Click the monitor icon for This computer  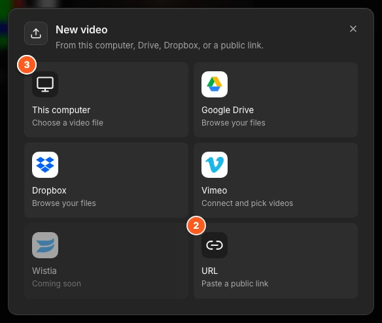45,84
